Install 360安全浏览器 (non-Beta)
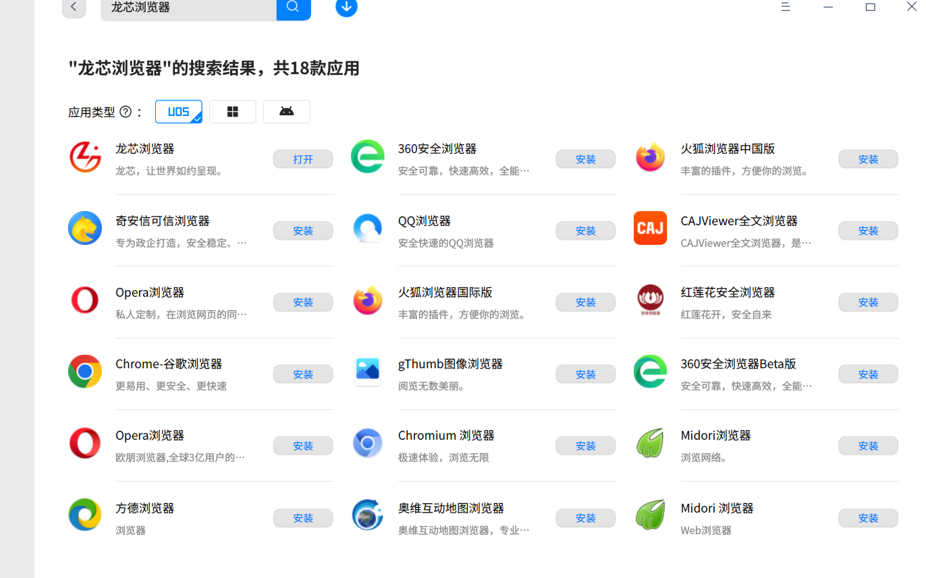926x578 pixels. coord(586,159)
